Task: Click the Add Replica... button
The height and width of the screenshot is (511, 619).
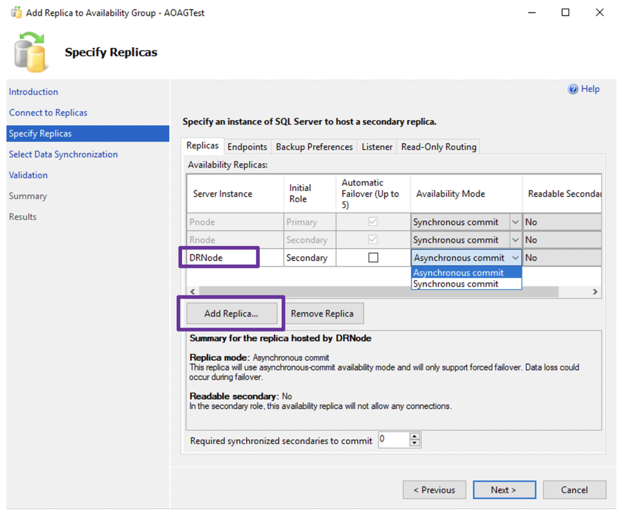Action: pos(231,314)
